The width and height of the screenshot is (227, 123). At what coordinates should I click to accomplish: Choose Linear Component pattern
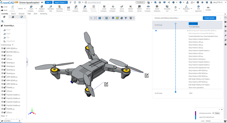(x=104, y=9)
